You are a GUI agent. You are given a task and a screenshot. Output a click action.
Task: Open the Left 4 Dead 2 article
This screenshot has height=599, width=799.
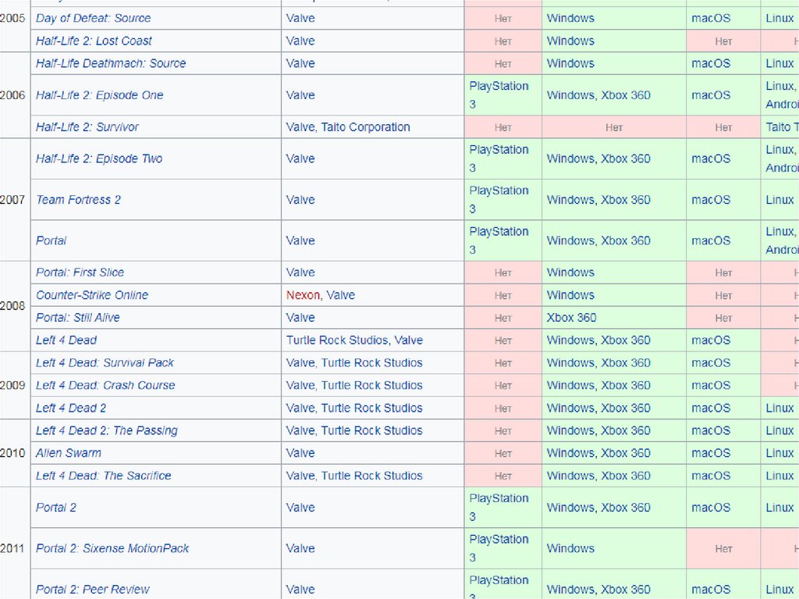71,408
